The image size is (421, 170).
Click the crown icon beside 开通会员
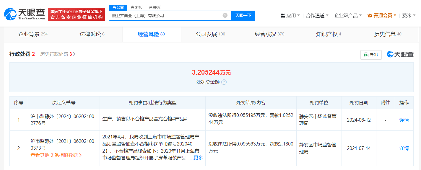pos(369,15)
